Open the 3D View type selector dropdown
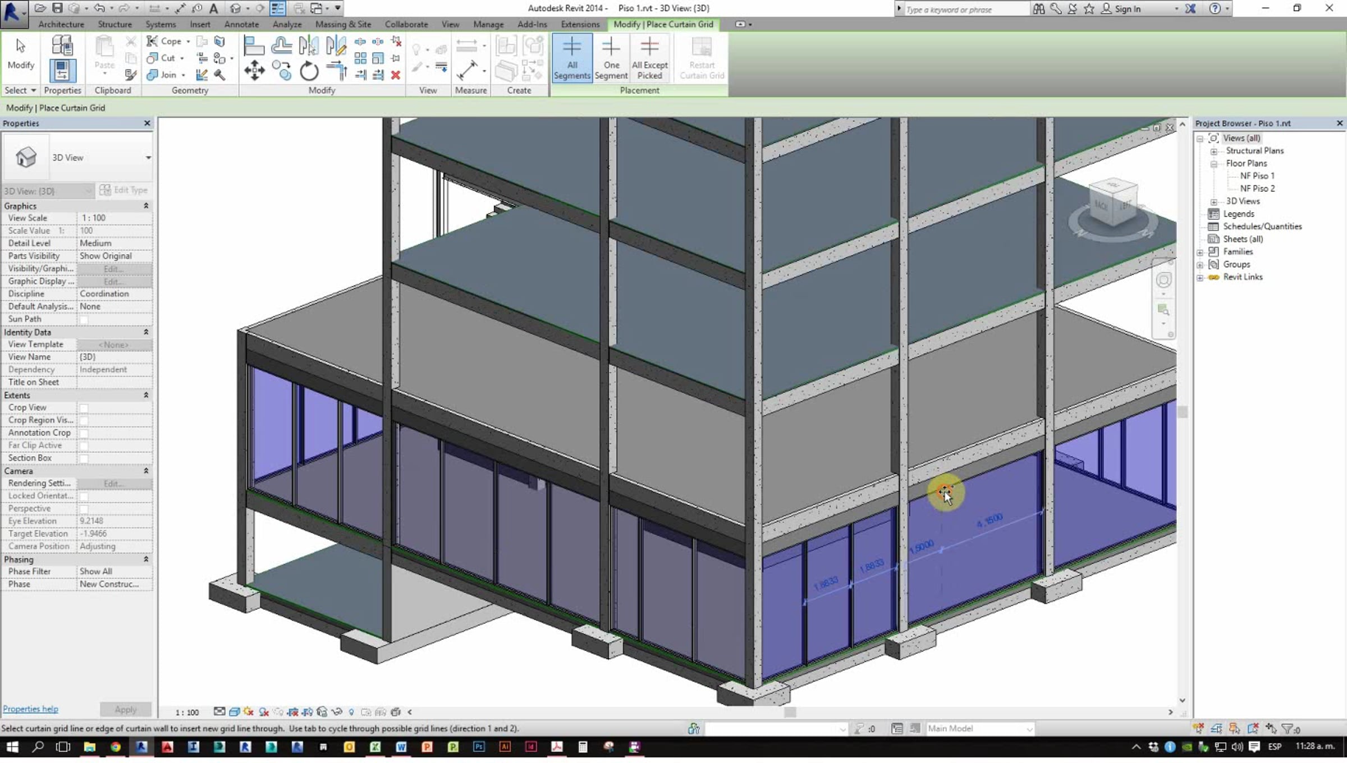1347x763 pixels. pyautogui.click(x=148, y=158)
